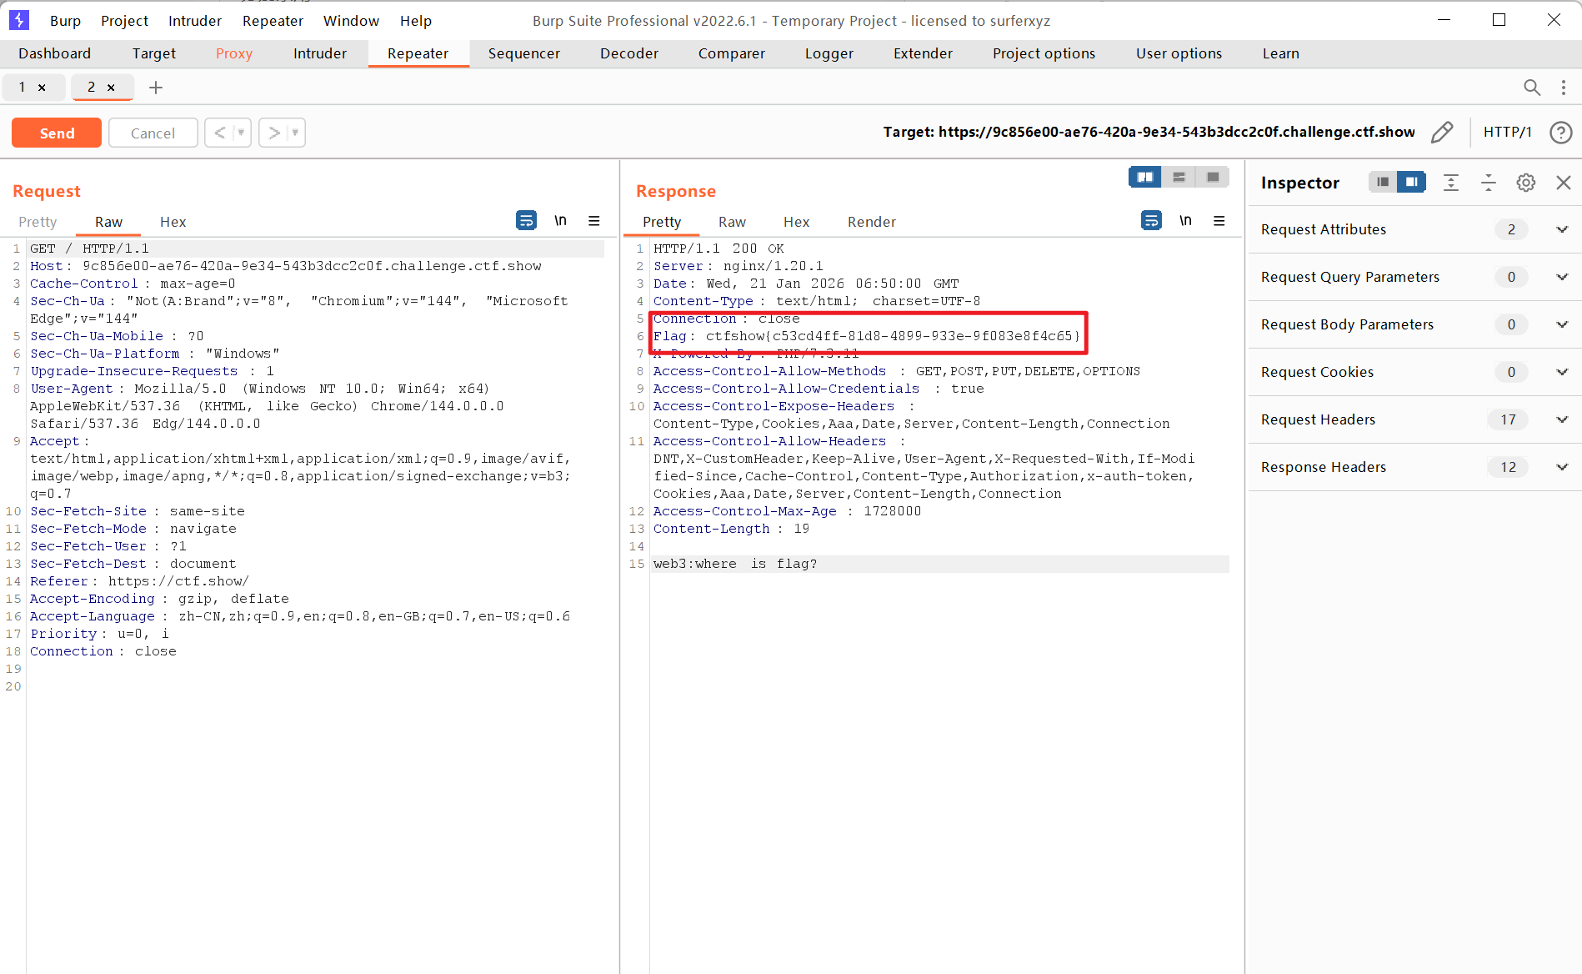
Task: Toggle non-printable characters \n in Request panel
Action: pyautogui.click(x=560, y=220)
